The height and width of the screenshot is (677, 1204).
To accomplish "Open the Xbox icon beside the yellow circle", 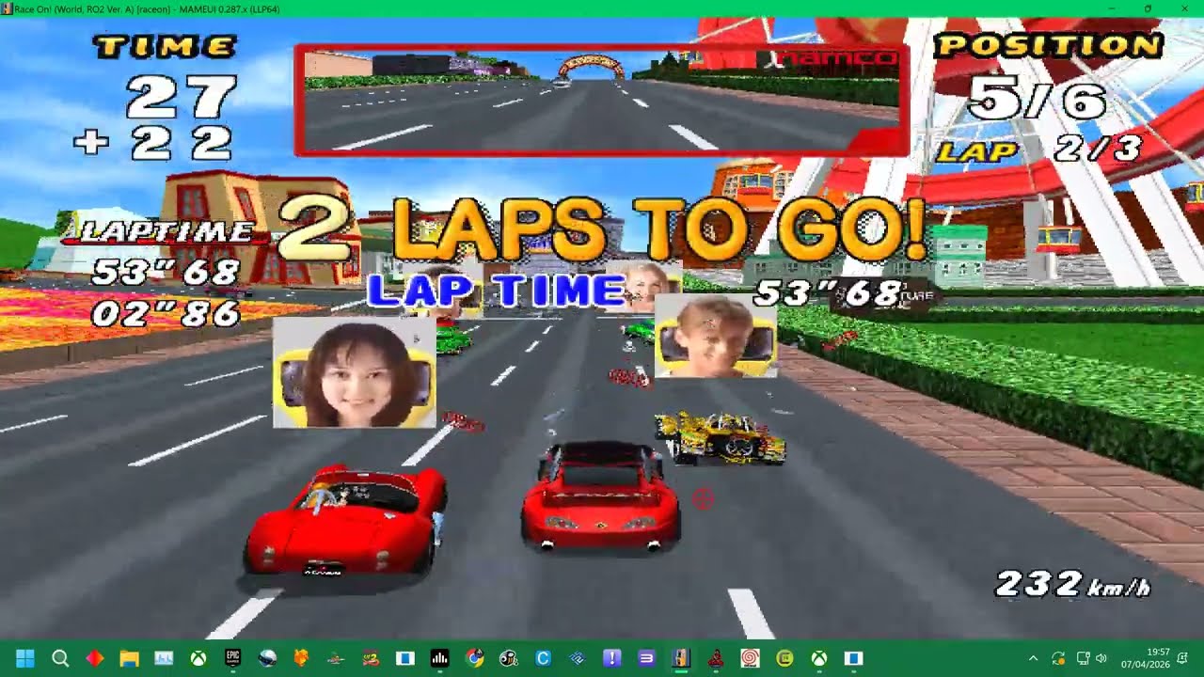I will coord(818,658).
